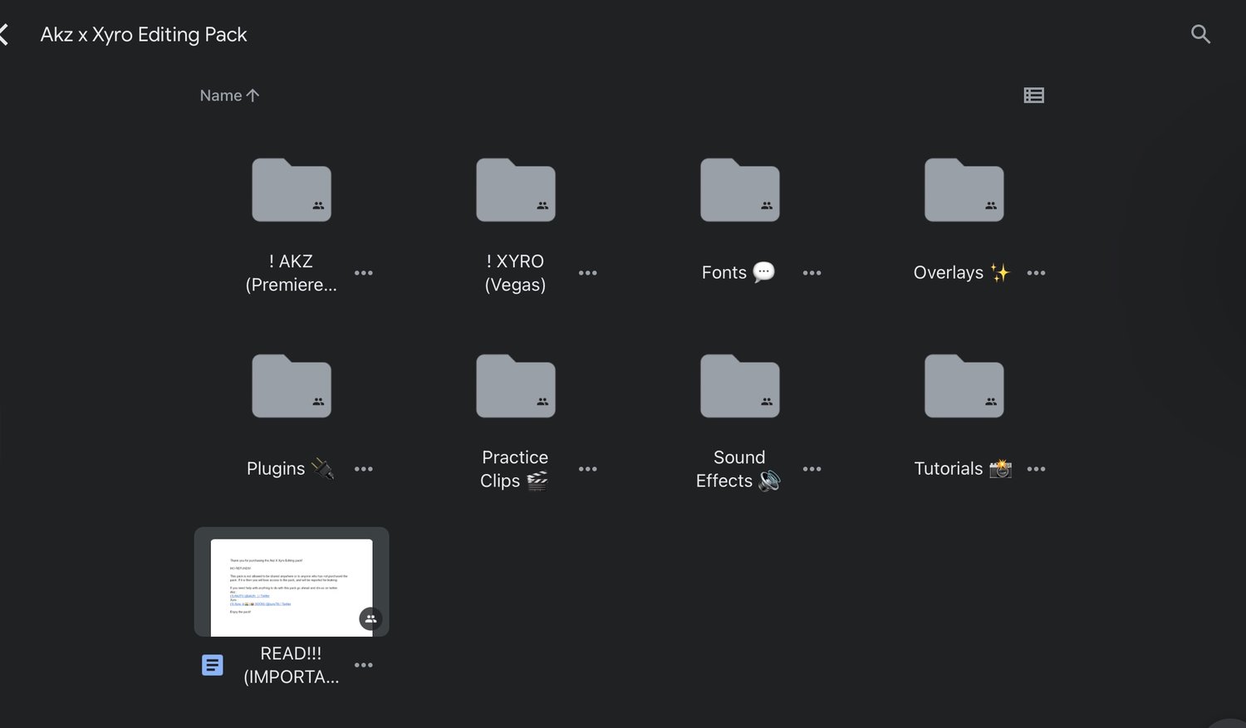Image resolution: width=1246 pixels, height=728 pixels.
Task: Click the 'Plugins' folder name
Action: (291, 469)
